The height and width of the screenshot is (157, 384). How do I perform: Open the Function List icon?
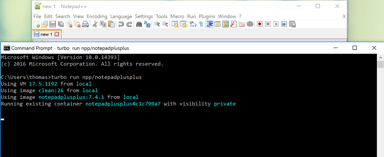[234, 24]
